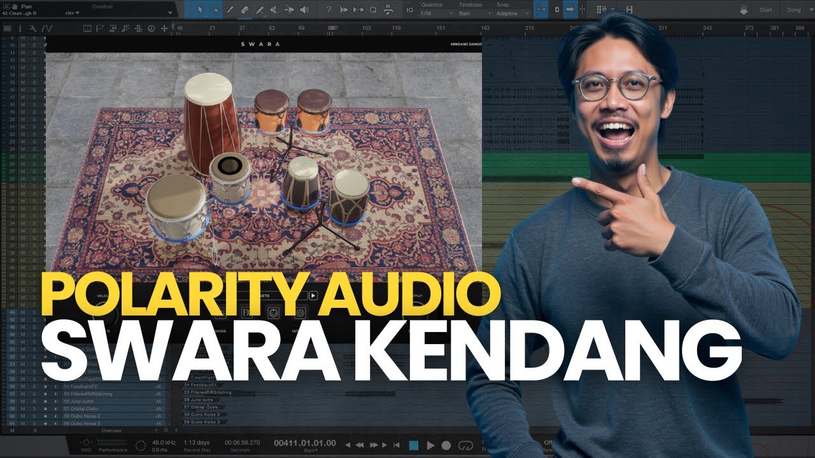Open the Bars time format dropdown

pos(311,451)
